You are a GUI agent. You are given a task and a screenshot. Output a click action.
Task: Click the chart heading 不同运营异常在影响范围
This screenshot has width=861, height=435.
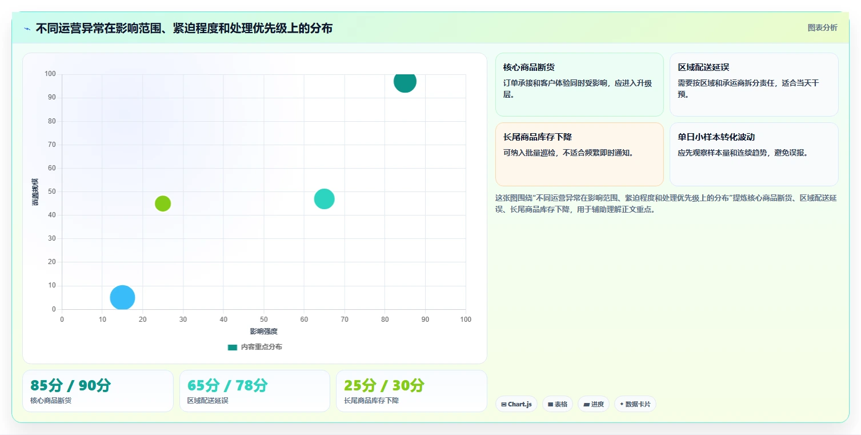point(184,28)
